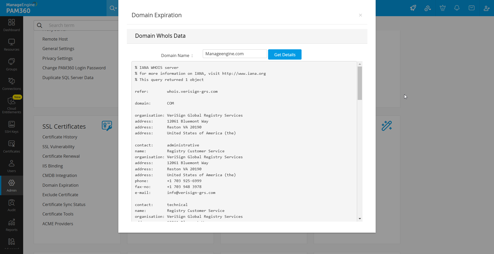Open the Certificates sidebar section
The image size is (494, 254).
[x=12, y=147]
